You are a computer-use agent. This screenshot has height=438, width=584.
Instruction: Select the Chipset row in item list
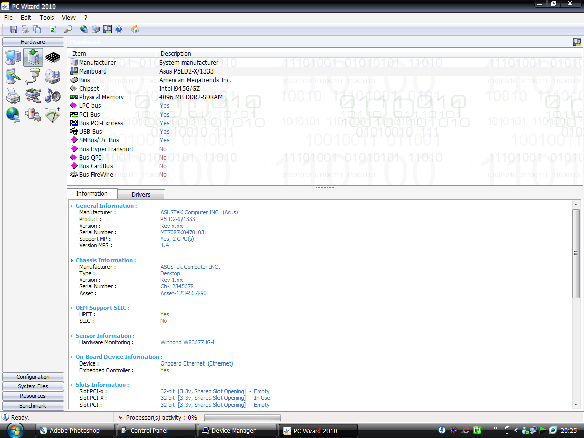click(325, 89)
